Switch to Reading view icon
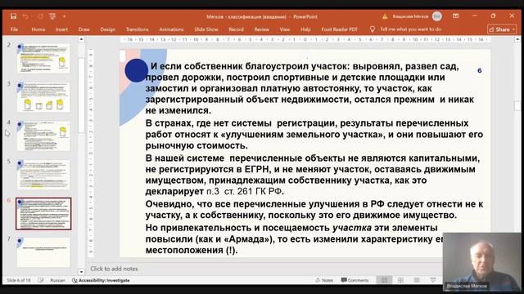Image resolution: width=524 pixels, height=294 pixels. (x=417, y=280)
